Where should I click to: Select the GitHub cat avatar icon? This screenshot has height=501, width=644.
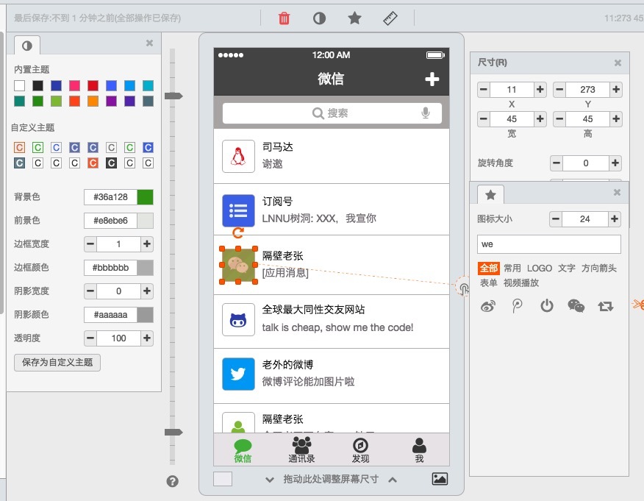pos(238,320)
